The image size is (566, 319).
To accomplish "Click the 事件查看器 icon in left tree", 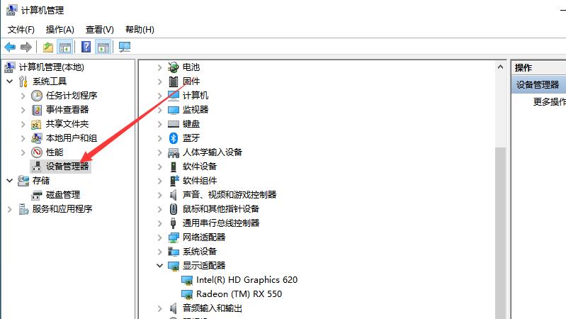I will (x=36, y=110).
